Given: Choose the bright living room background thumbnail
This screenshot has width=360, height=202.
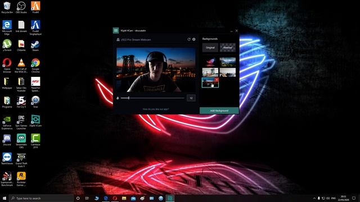Looking at the screenshot, I should click(x=210, y=72).
